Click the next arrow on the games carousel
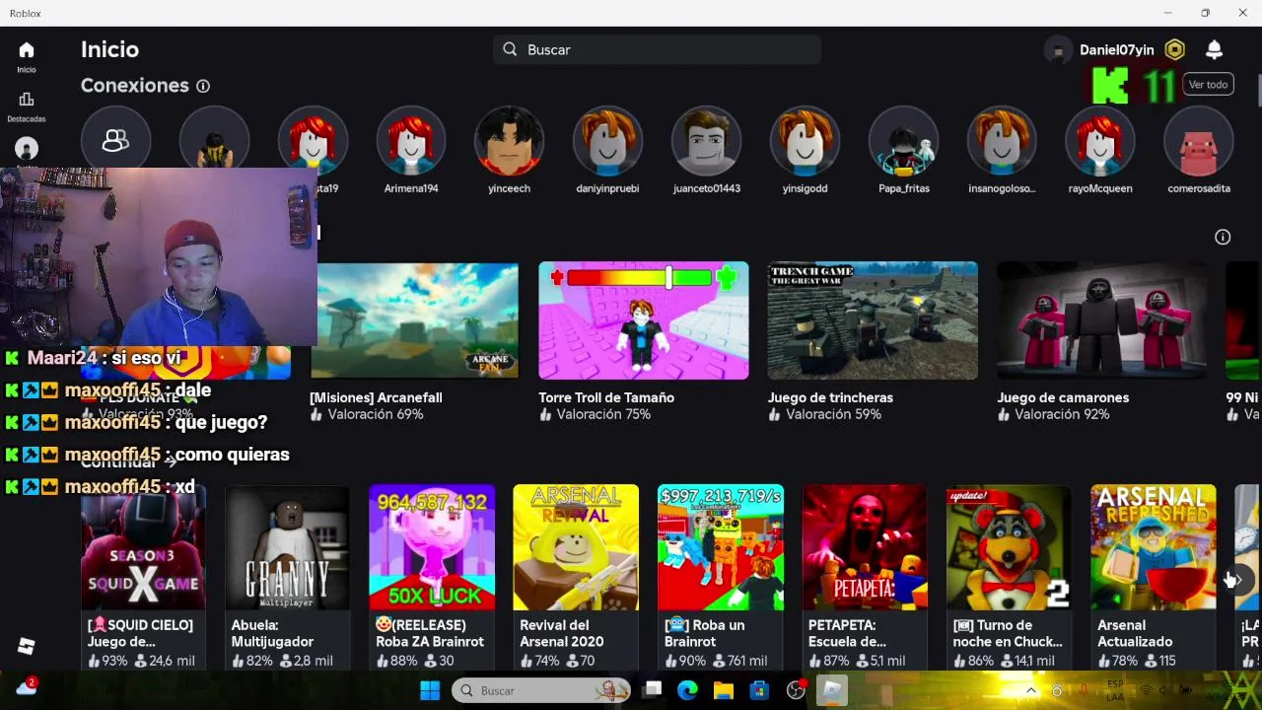The height and width of the screenshot is (710, 1262). tap(1237, 580)
